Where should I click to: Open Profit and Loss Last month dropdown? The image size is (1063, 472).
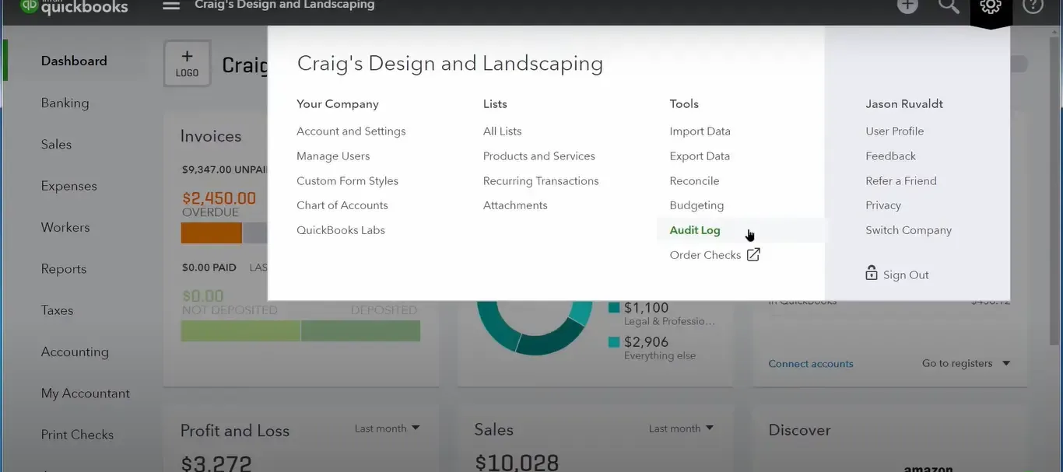(387, 428)
